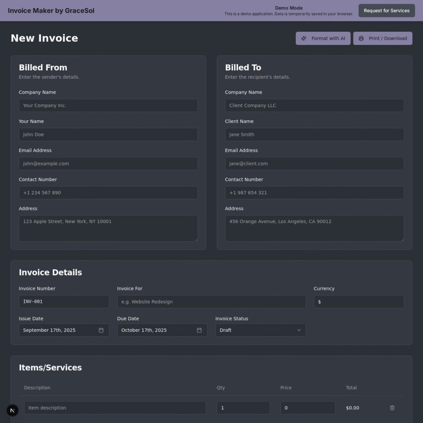The height and width of the screenshot is (423, 423).
Task: Click the jane@client.com email field
Action: (314, 164)
